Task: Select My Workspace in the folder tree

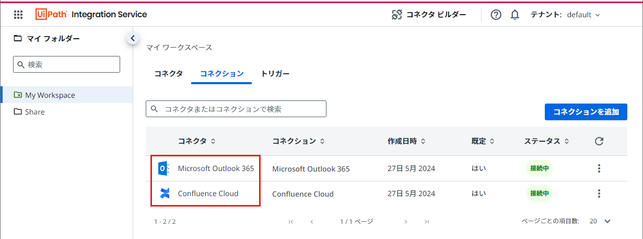Action: pos(66,95)
